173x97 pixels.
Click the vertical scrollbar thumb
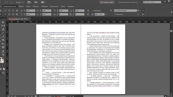point(171,31)
